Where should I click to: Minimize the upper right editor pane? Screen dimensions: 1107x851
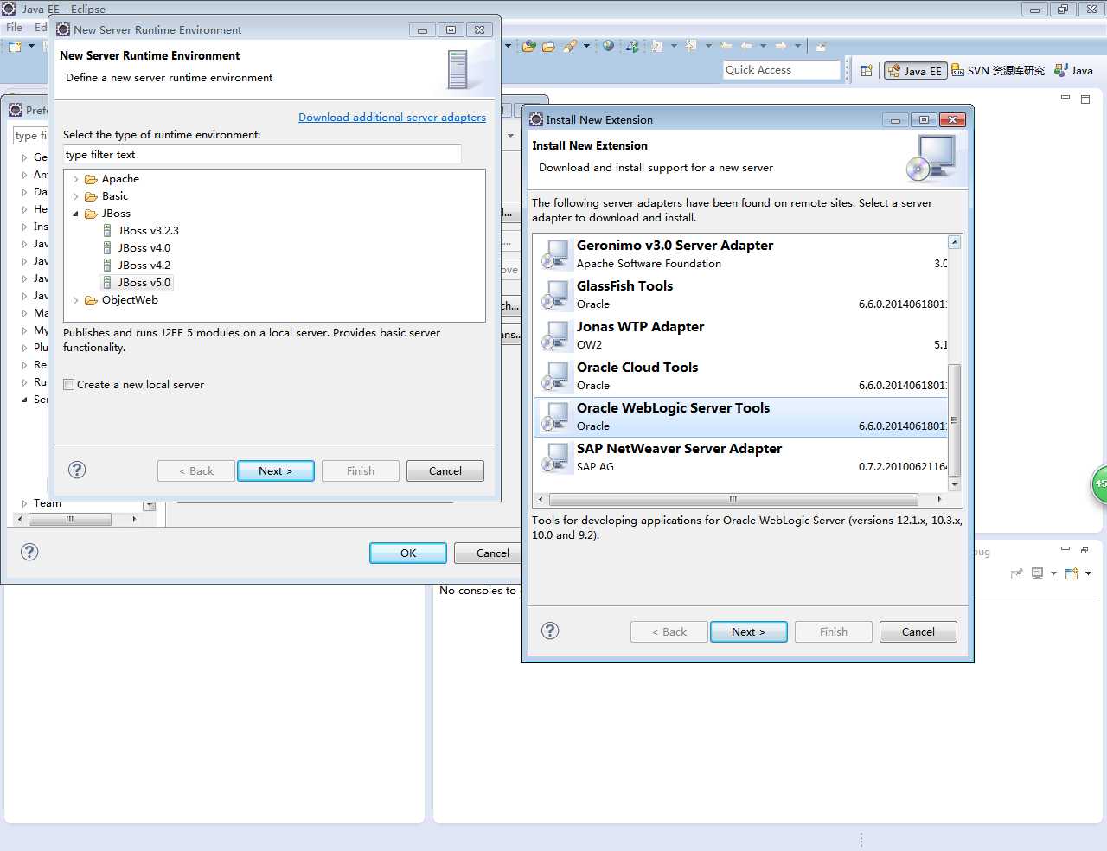(x=1065, y=98)
